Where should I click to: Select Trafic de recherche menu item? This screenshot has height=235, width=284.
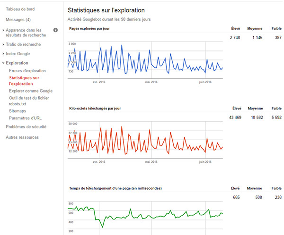click(x=23, y=44)
